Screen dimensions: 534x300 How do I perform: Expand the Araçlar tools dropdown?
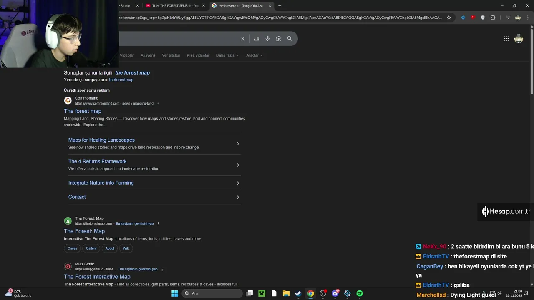[x=254, y=55]
